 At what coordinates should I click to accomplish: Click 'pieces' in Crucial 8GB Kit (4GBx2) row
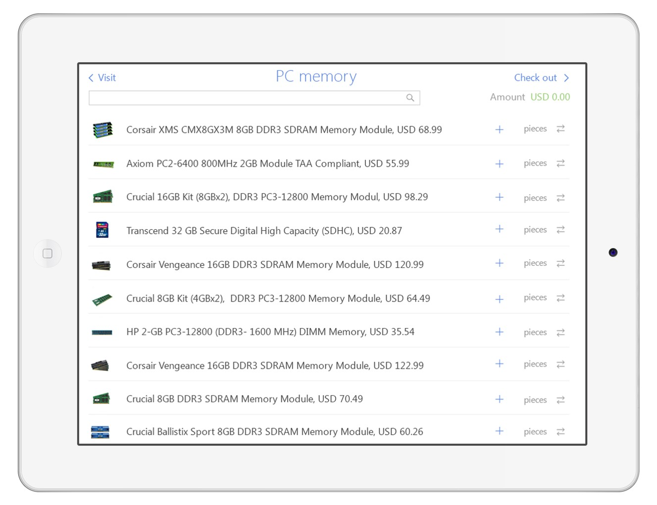pos(535,298)
